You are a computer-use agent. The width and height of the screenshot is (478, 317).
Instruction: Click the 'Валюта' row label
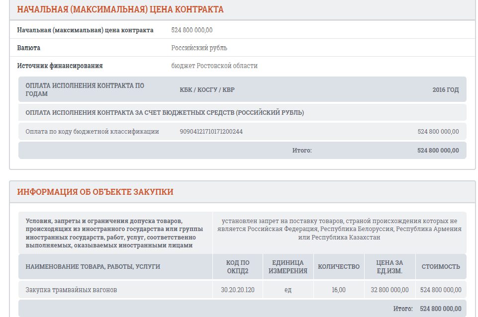click(29, 48)
